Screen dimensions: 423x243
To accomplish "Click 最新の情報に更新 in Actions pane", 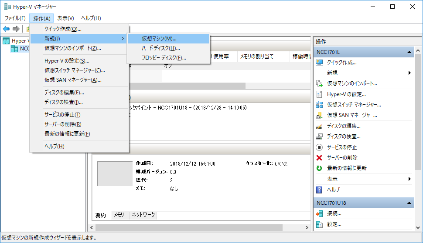I will click(x=347, y=168).
